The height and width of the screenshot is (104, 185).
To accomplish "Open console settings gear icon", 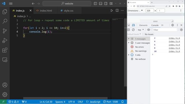I will [181, 30].
